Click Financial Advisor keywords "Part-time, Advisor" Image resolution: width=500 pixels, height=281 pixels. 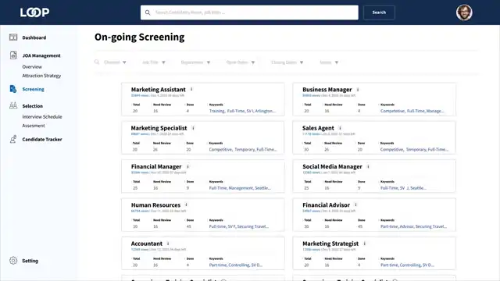coord(397,226)
